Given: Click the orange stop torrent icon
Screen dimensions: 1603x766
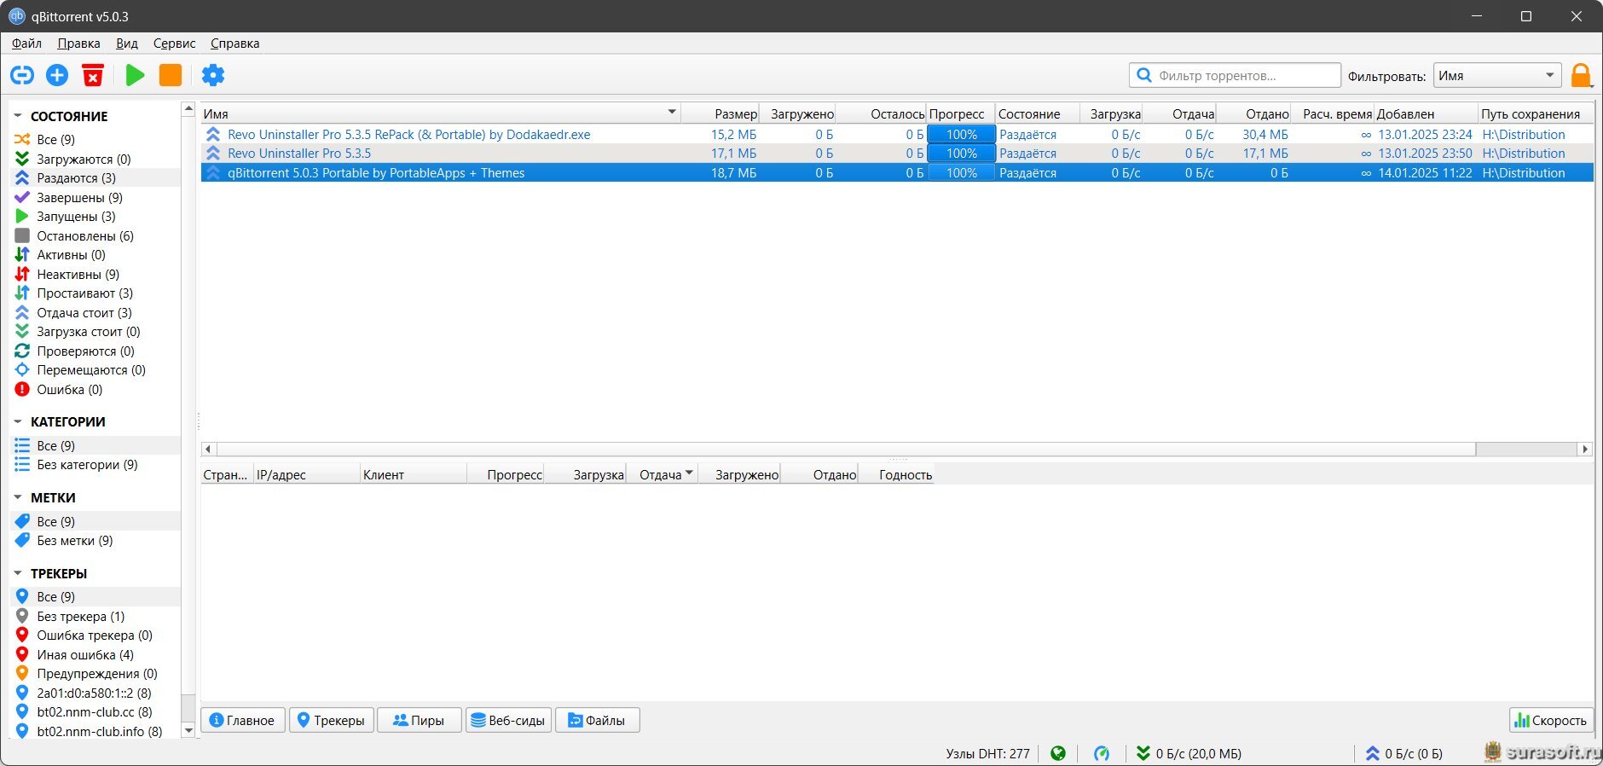Looking at the screenshot, I should pyautogui.click(x=171, y=75).
